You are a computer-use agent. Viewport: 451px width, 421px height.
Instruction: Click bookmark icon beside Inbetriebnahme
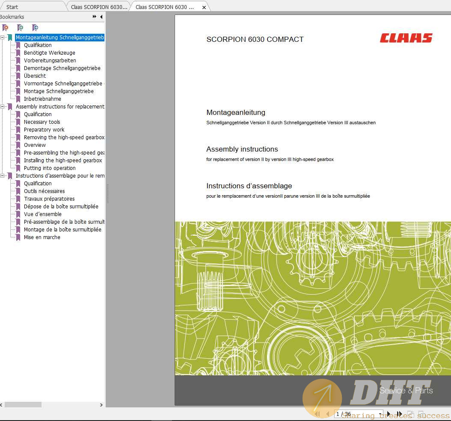18,99
